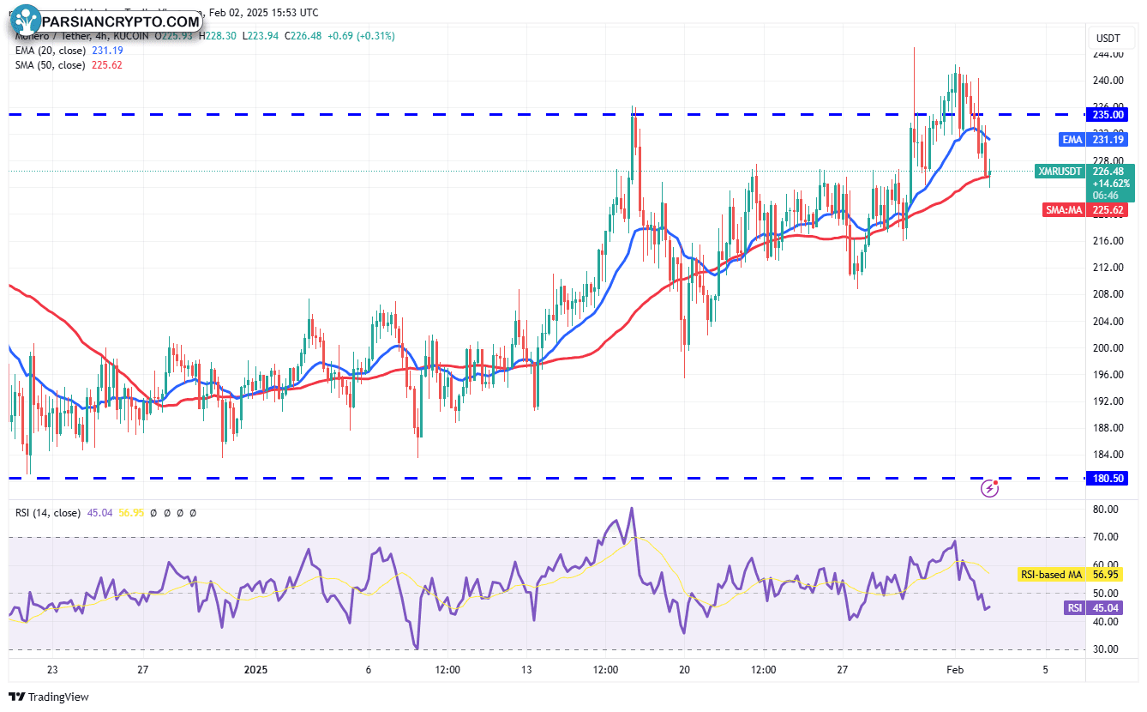Select the EMA (20, close) indicator legend
1147x712 pixels.
(51, 51)
